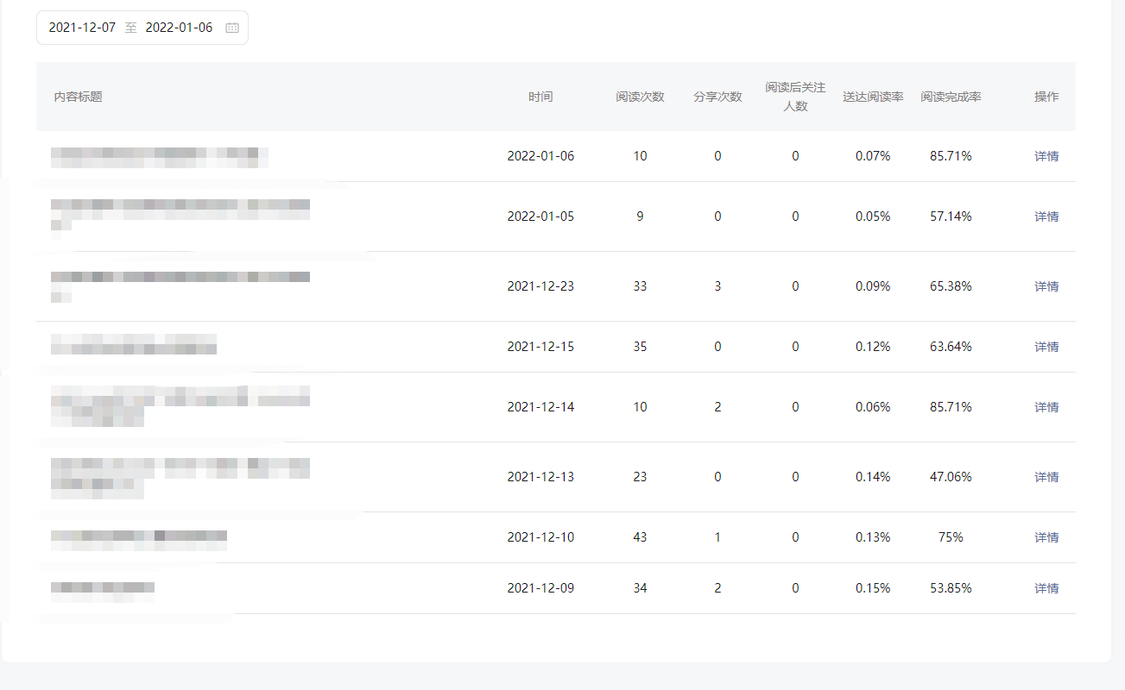Select the 分享次数 column header
Viewport: 1125px width, 690px height.
[x=717, y=97]
